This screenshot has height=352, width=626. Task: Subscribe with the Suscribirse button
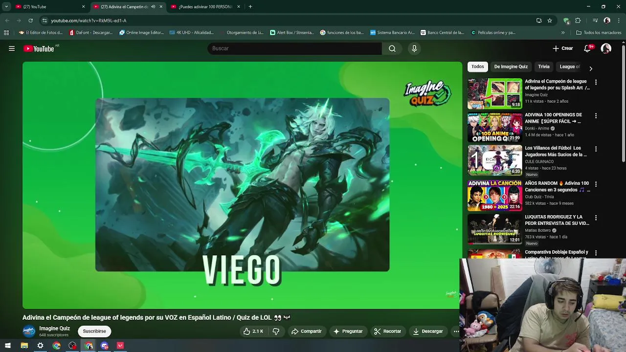94,331
